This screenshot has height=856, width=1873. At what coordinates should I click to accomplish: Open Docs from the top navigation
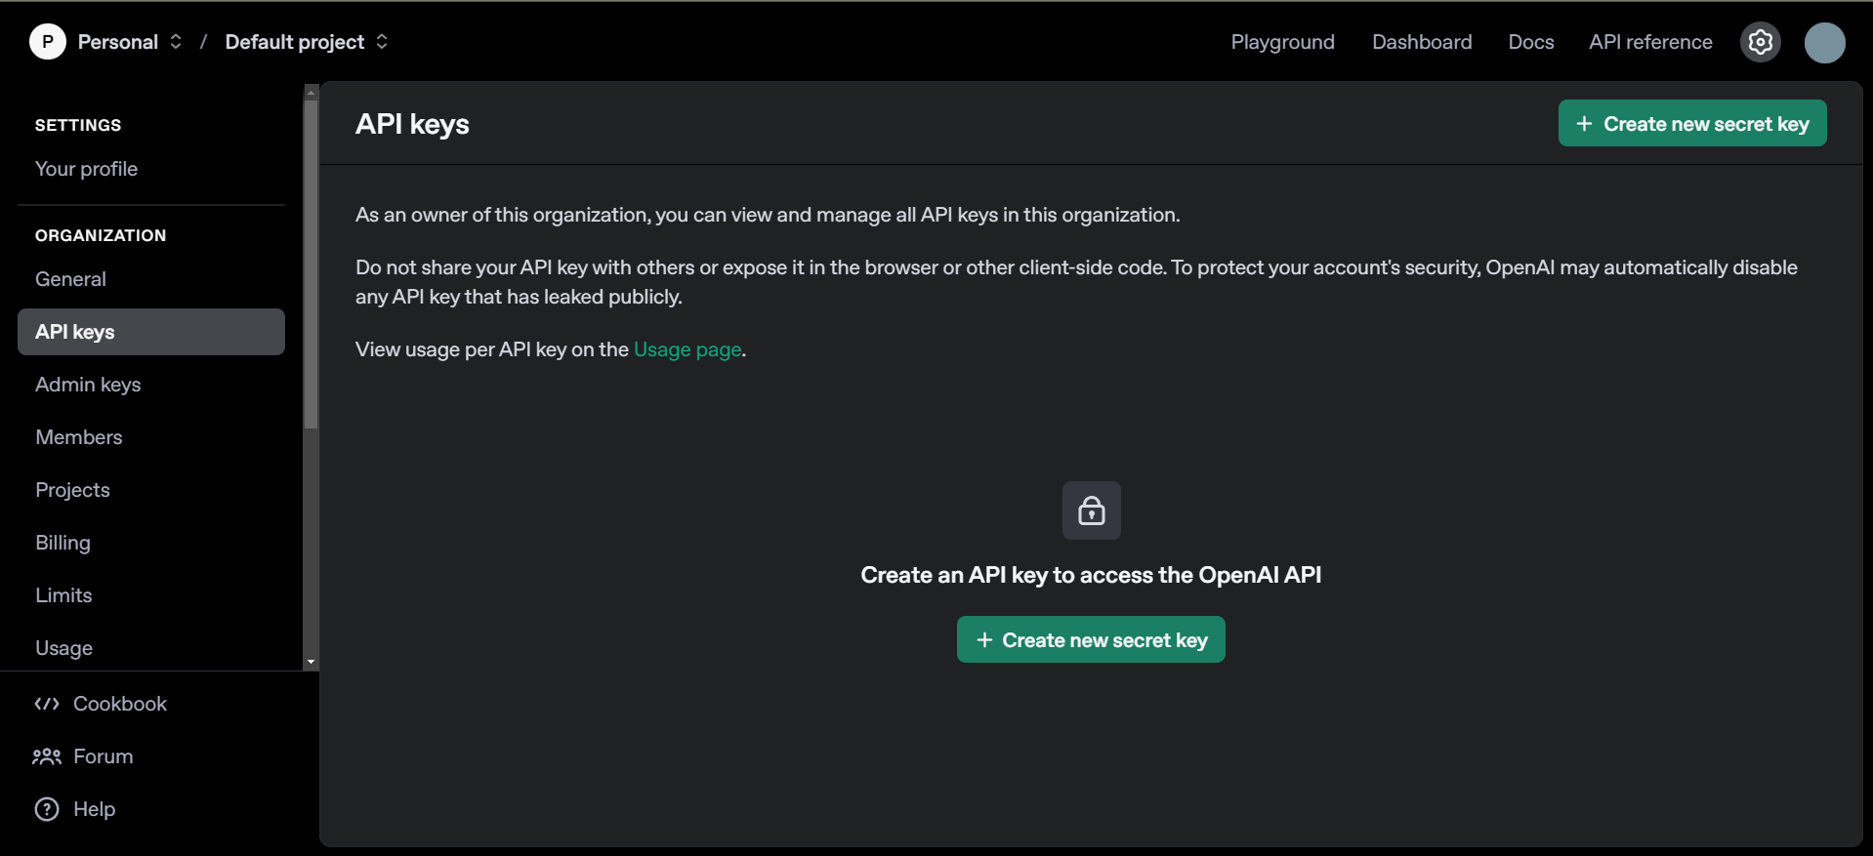point(1530,42)
